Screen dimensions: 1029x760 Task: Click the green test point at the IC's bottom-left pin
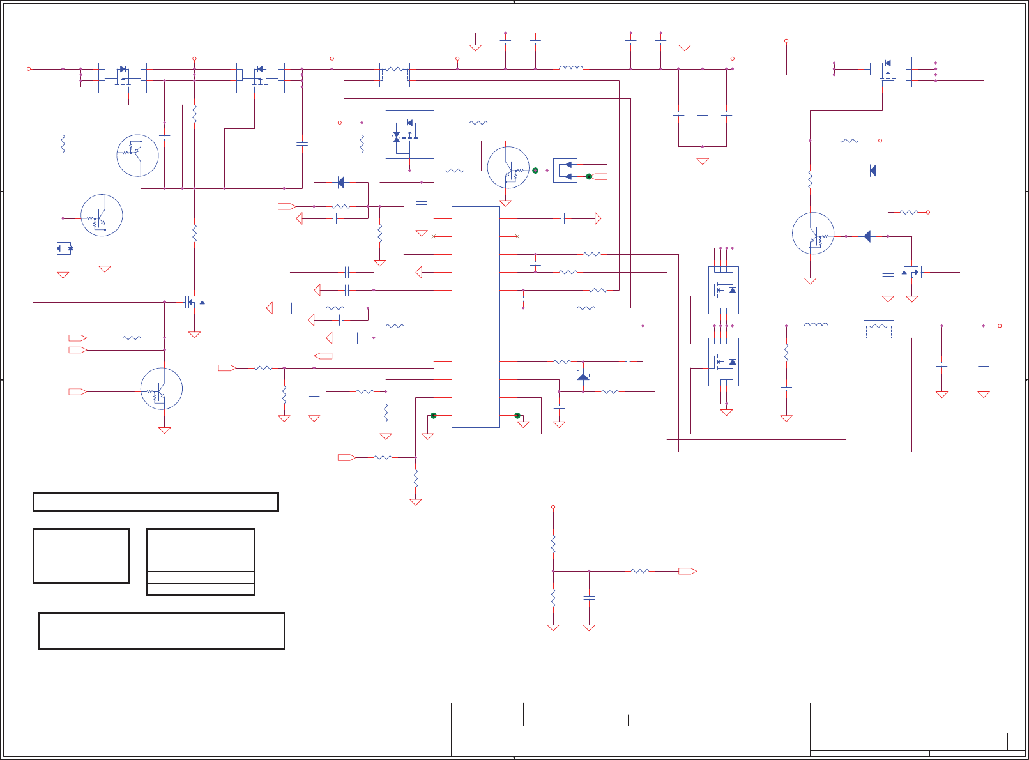pos(434,416)
